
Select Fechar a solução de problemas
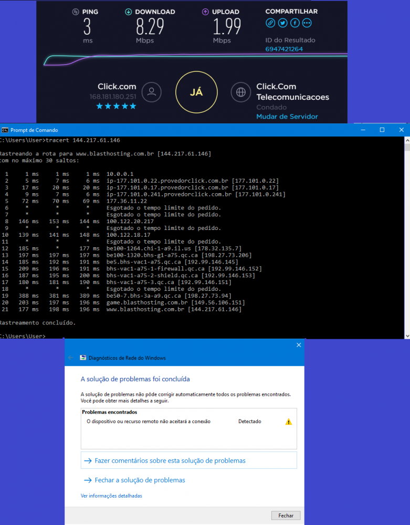click(x=140, y=480)
